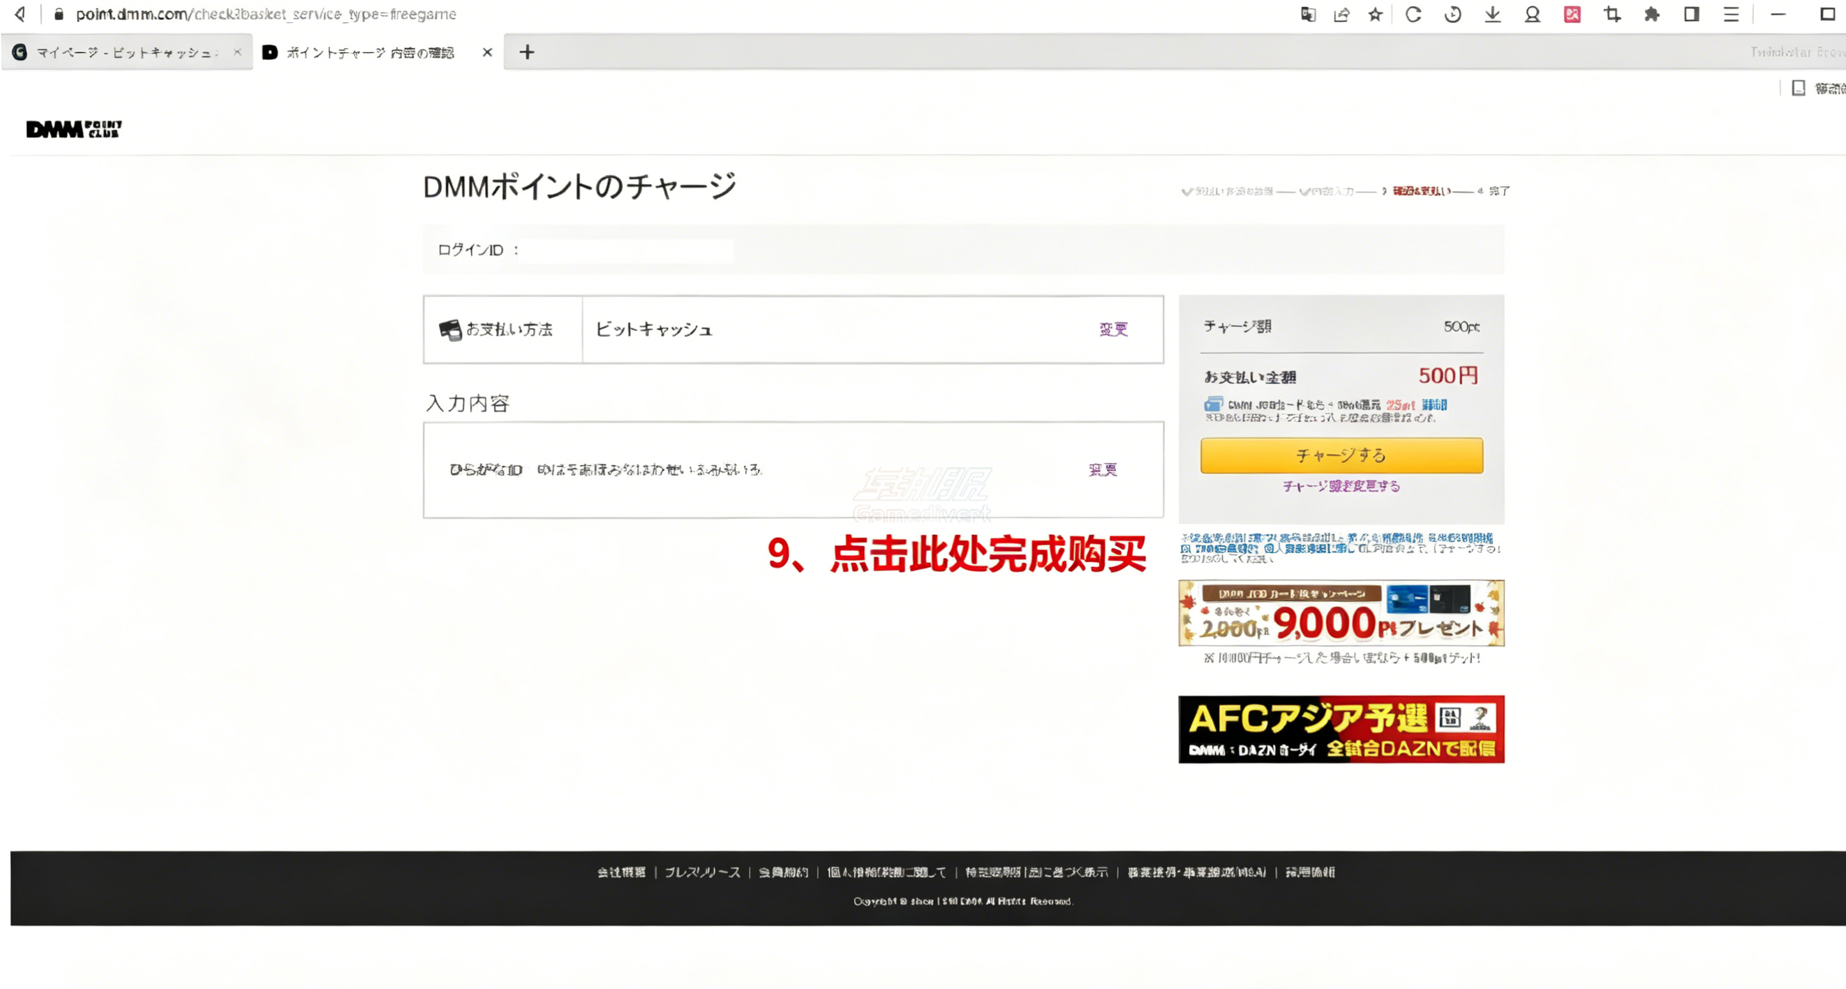This screenshot has width=1846, height=989.
Task: Open a new browser tab
Action: [527, 52]
